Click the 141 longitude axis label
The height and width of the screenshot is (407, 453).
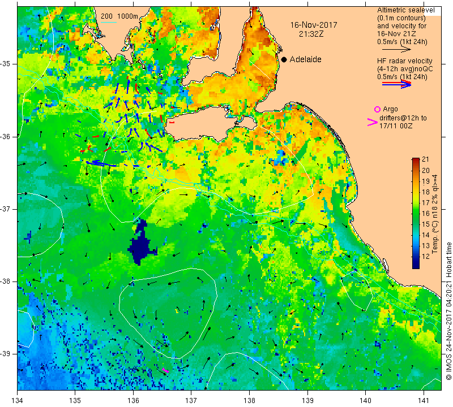[424, 401]
